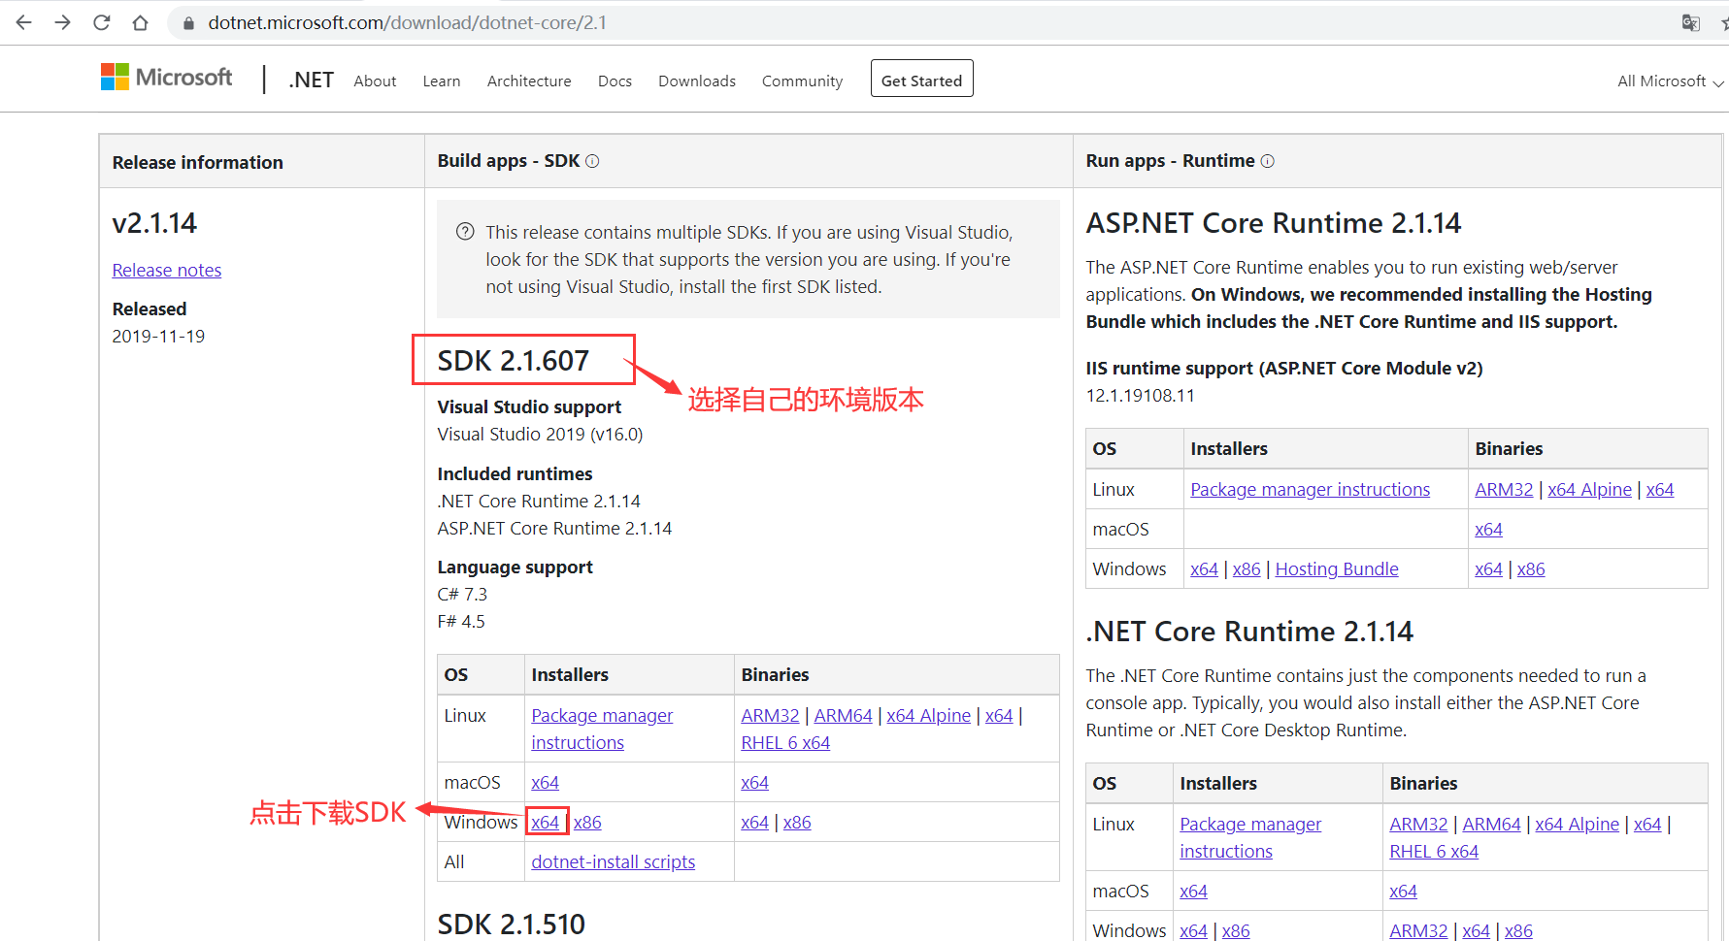Screen dimensions: 1729x941
Task: Expand the All Microsoft dropdown
Action: point(1670,81)
